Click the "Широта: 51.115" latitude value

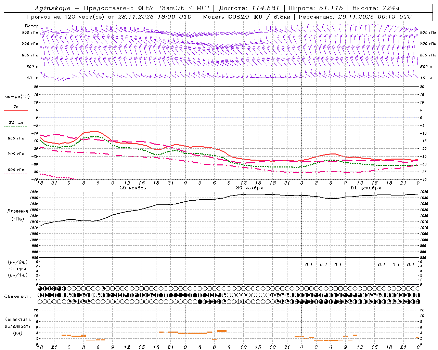pos(316,8)
